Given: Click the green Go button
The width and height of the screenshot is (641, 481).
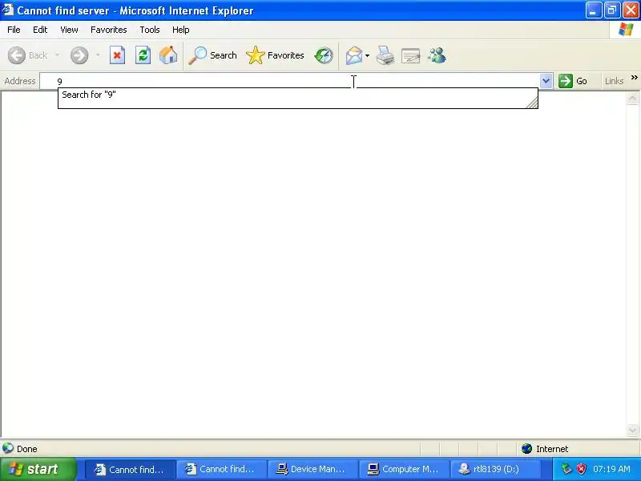Looking at the screenshot, I should click(x=573, y=81).
